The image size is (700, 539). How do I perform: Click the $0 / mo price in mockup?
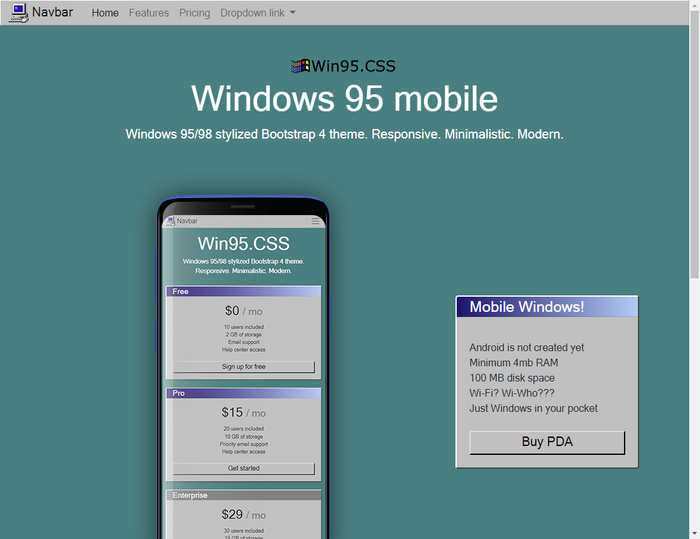point(244,311)
